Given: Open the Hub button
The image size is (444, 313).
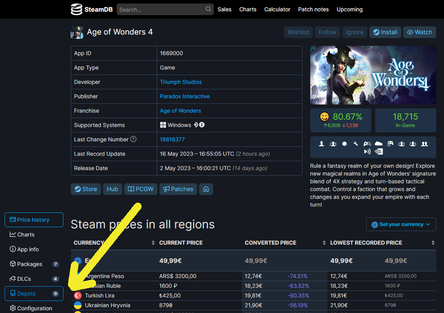Looking at the screenshot, I should tap(112, 189).
